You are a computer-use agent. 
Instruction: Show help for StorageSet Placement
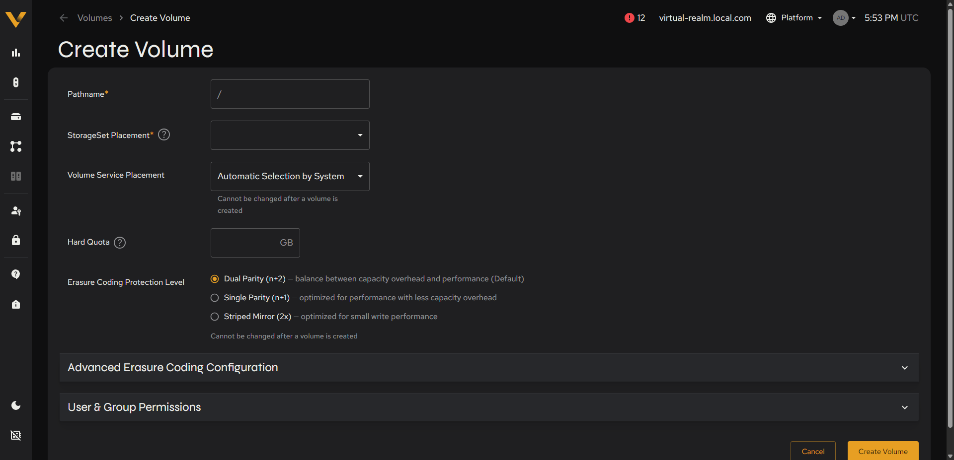(x=164, y=134)
